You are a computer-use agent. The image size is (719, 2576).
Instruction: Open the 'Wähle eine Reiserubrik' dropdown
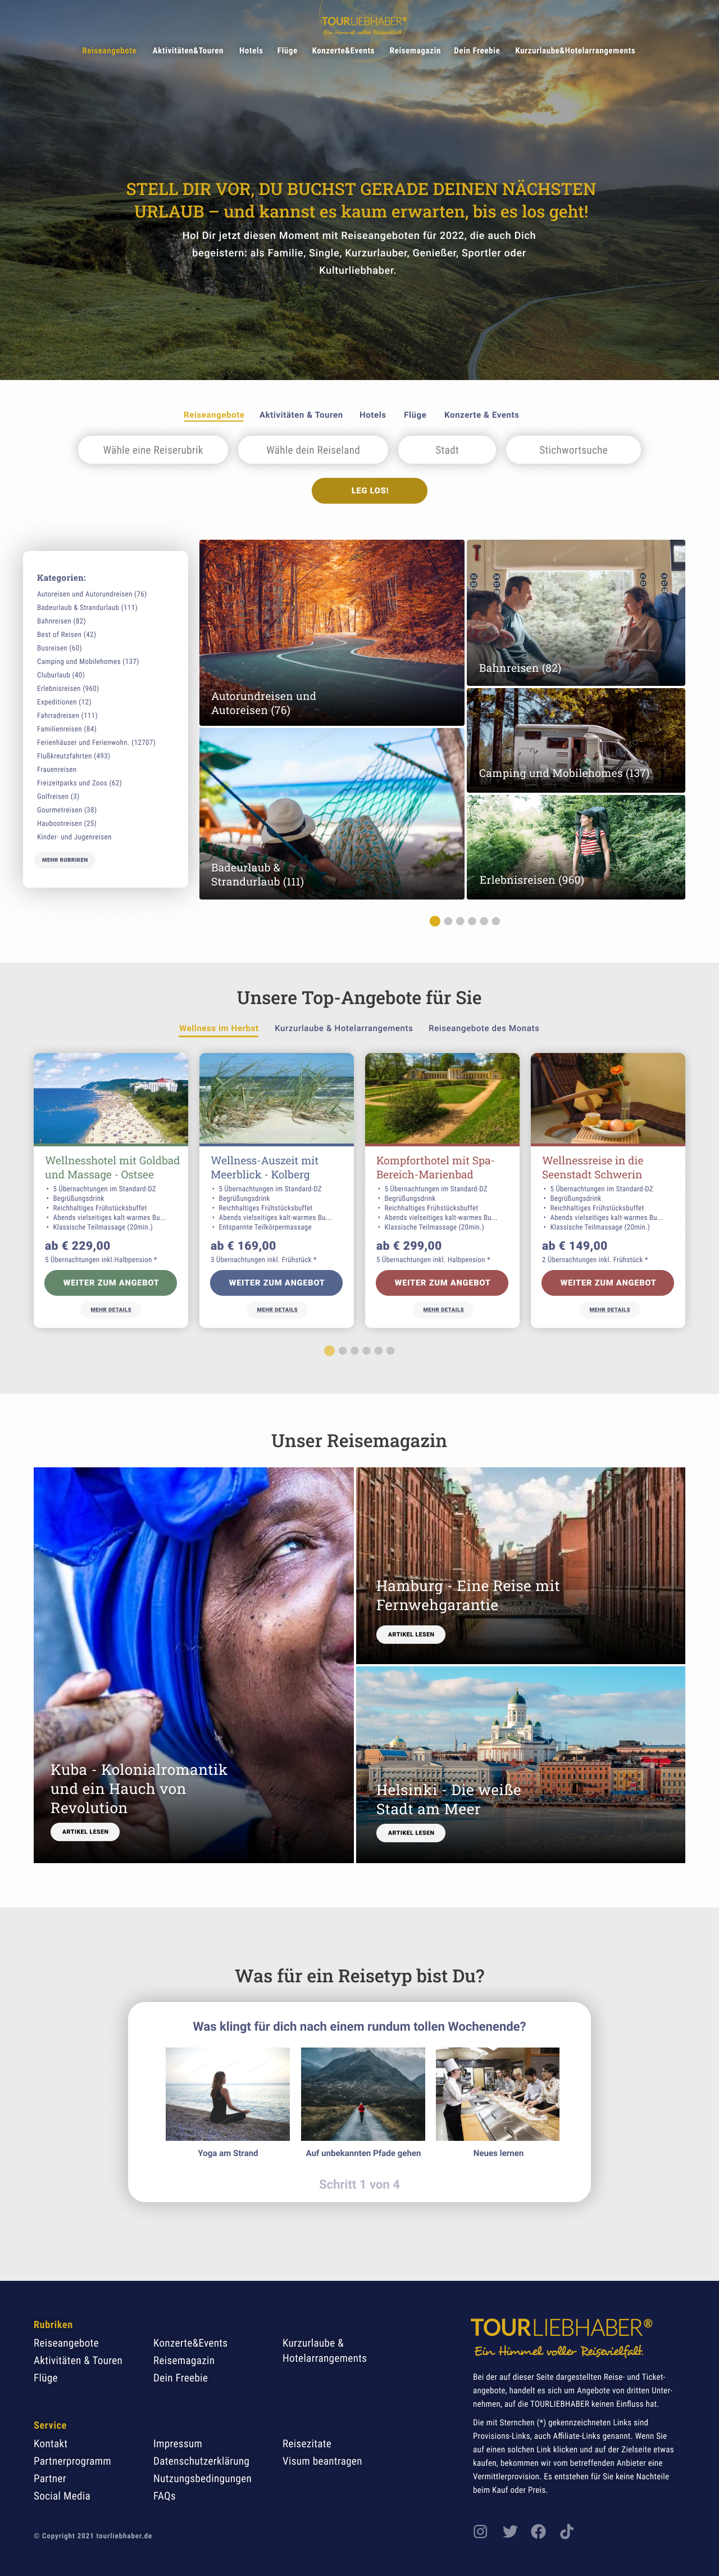pos(153,450)
